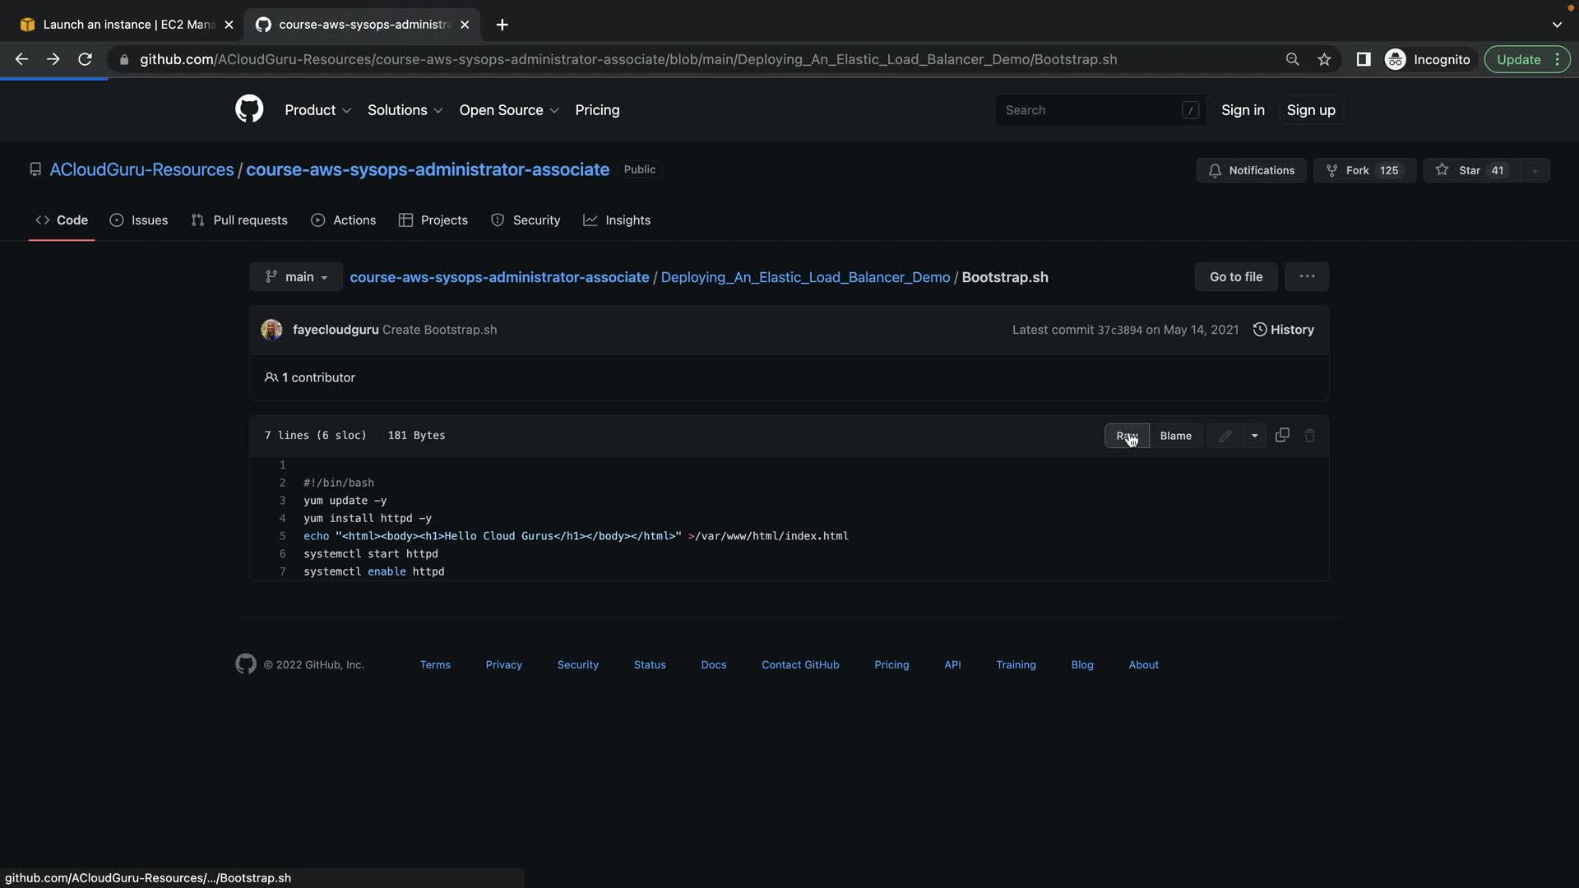Star the repository

(1470, 170)
